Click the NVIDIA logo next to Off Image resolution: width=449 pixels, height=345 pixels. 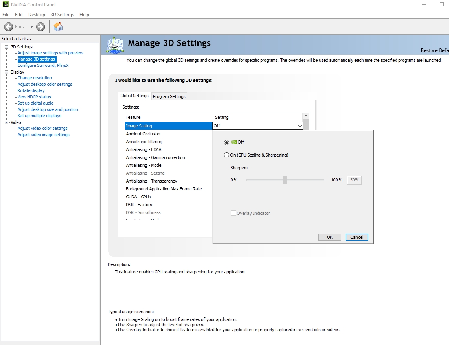(x=234, y=142)
